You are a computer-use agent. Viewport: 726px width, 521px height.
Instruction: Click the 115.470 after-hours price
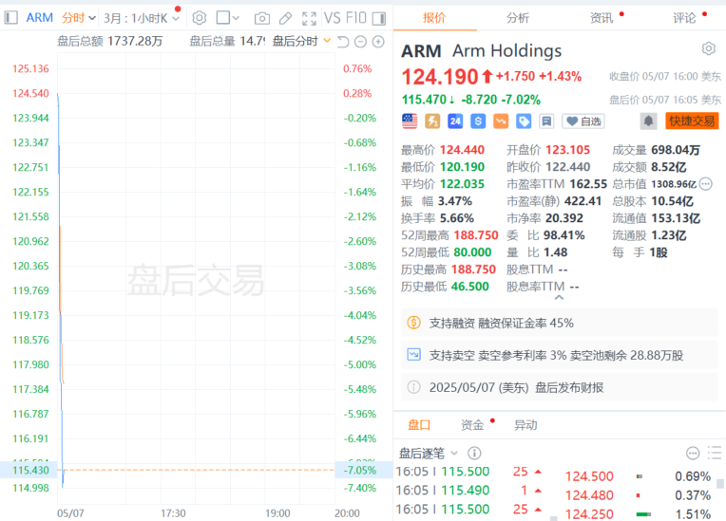(x=424, y=100)
